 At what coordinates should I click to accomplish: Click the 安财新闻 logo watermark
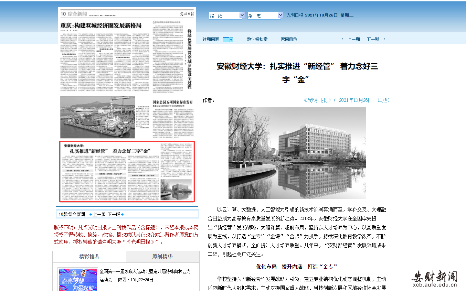pos(434,278)
